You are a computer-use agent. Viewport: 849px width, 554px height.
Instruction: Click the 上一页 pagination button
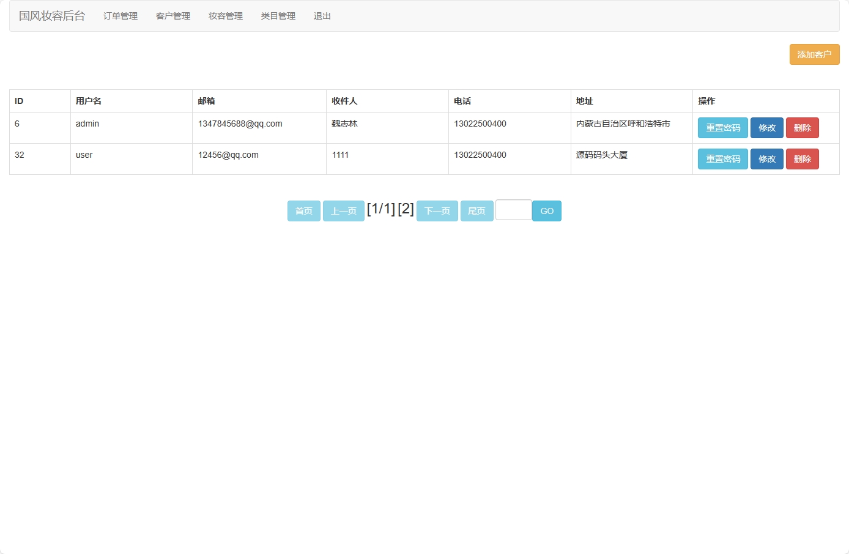click(344, 211)
